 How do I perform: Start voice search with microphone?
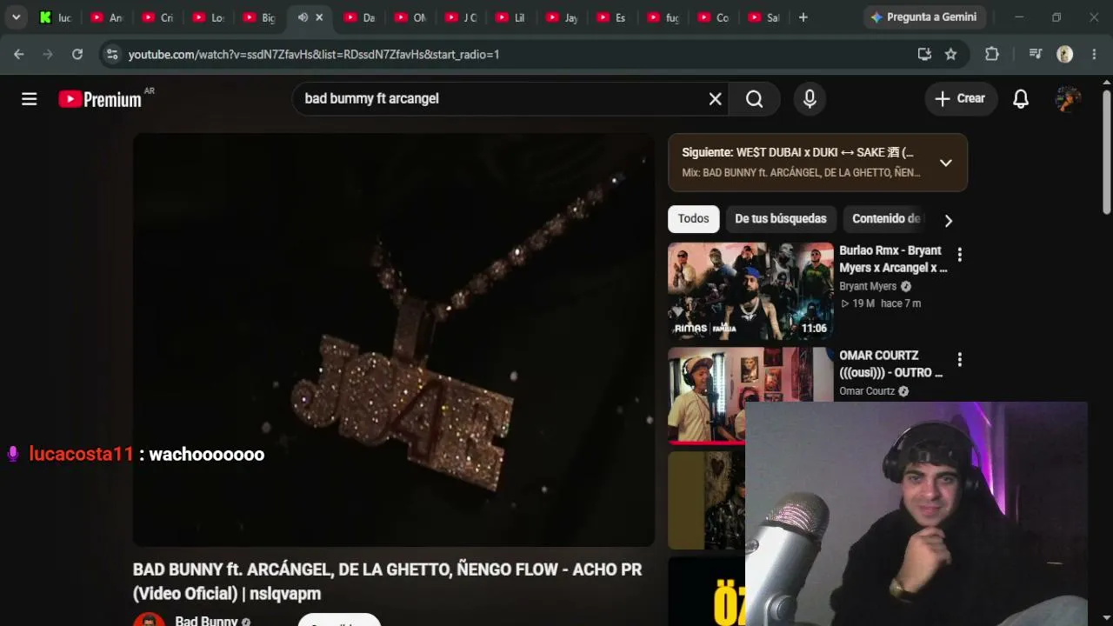click(x=810, y=99)
